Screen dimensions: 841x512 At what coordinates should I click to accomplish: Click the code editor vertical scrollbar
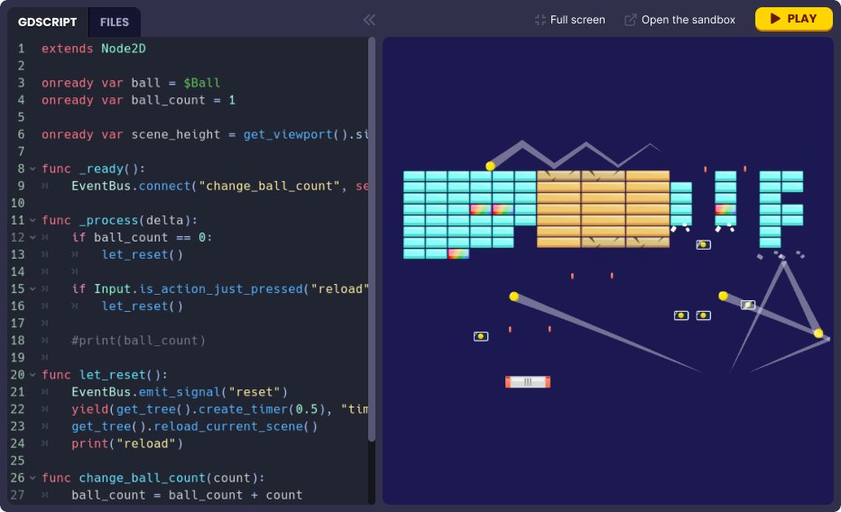click(x=372, y=240)
